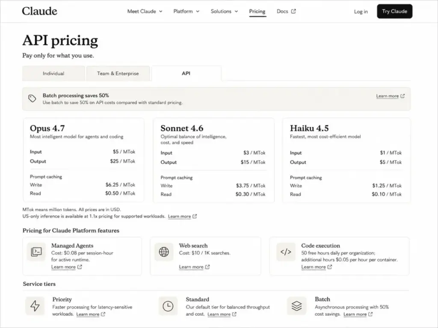
Task: Click the Sonnet 4.6 heading
Action: point(182,128)
